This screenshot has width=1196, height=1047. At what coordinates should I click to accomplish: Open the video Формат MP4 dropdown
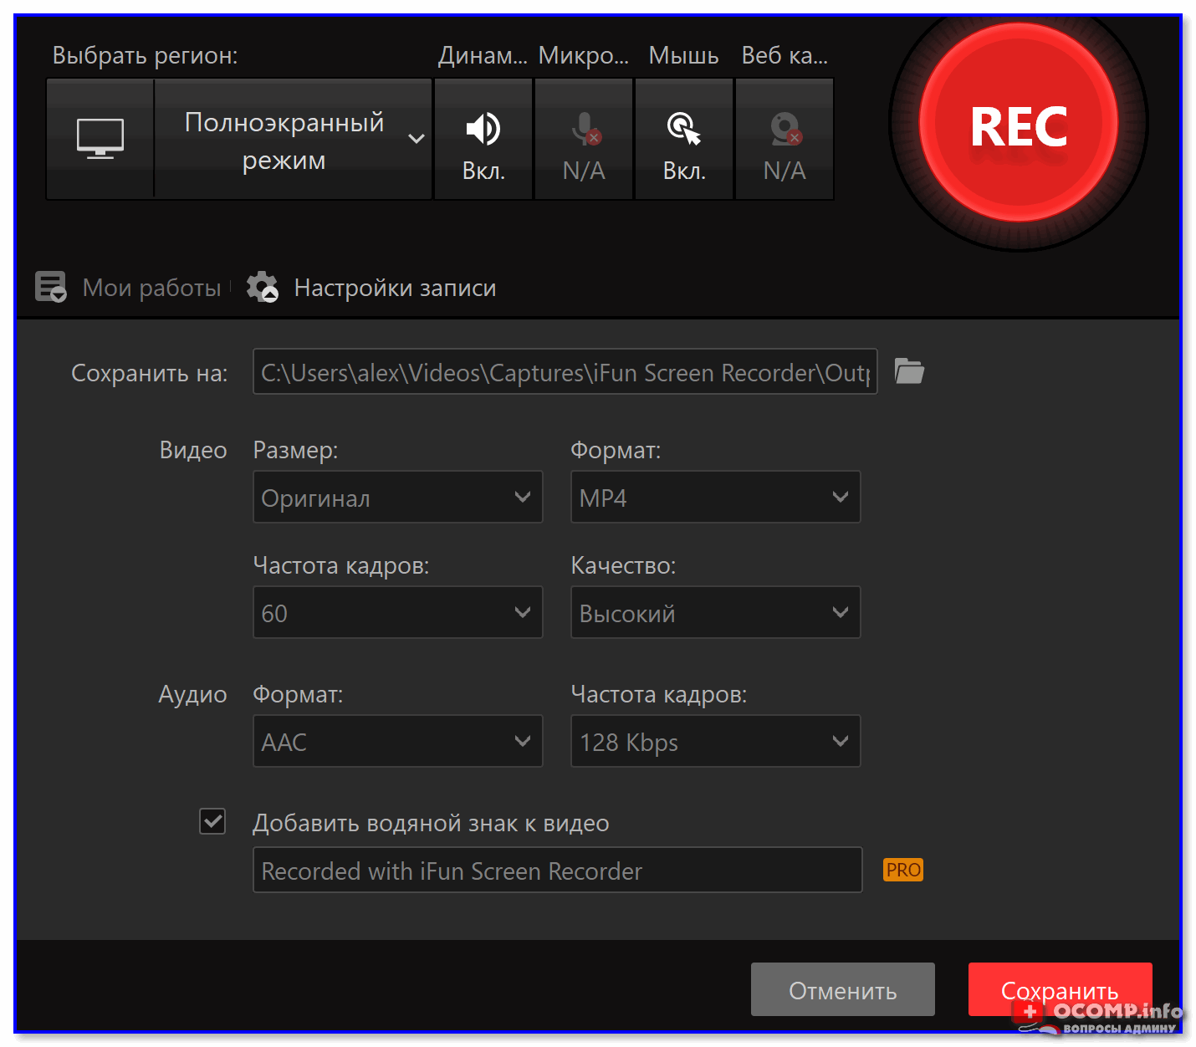coord(716,497)
